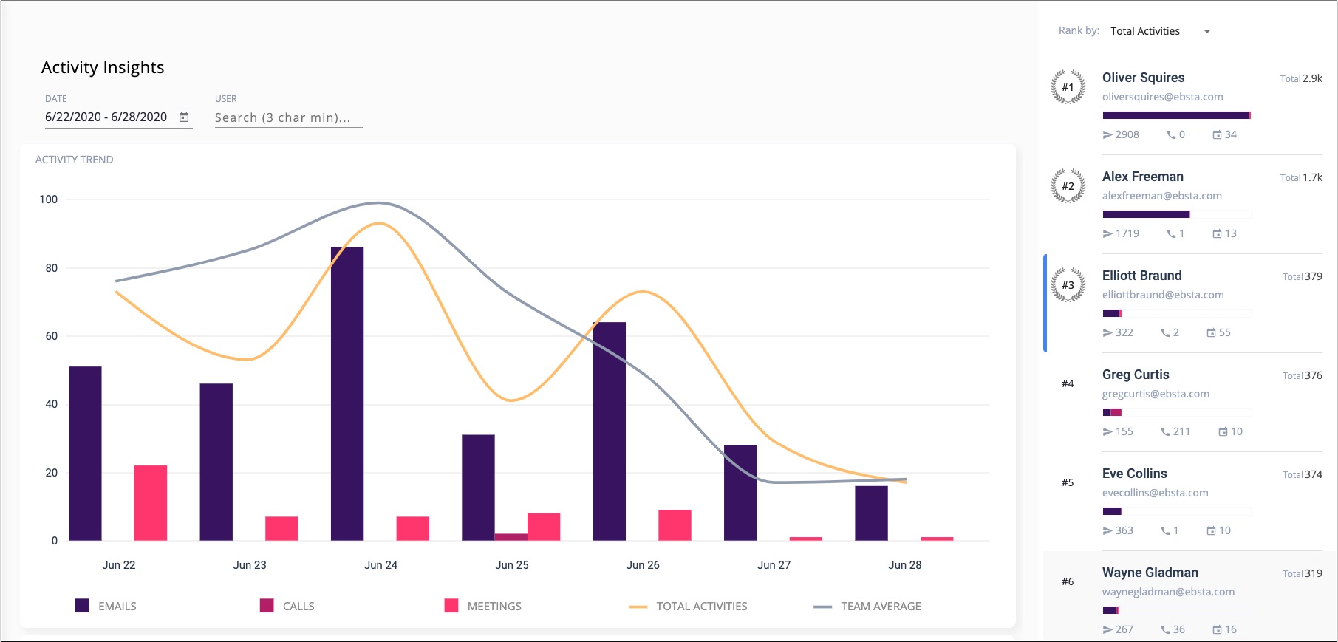Toggle the Calls series in chart legend
The image size is (1338, 642).
[x=287, y=607]
